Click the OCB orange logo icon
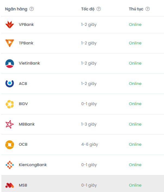164x192 pixels. click(10, 144)
